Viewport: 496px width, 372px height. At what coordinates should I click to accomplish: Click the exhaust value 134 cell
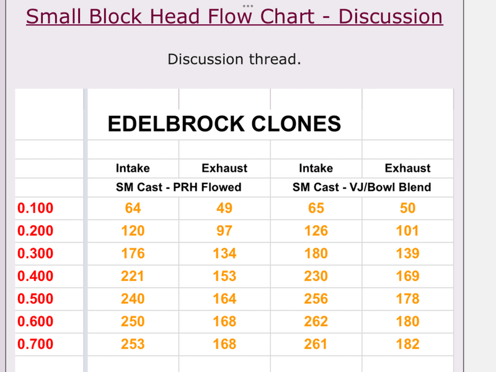pos(224,254)
